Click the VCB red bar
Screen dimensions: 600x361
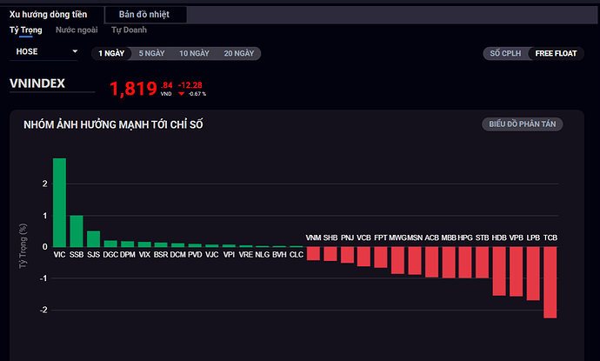tap(363, 257)
